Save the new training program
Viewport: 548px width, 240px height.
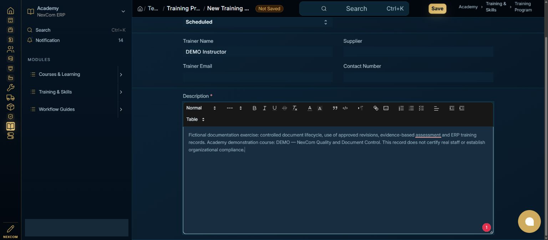(437, 9)
